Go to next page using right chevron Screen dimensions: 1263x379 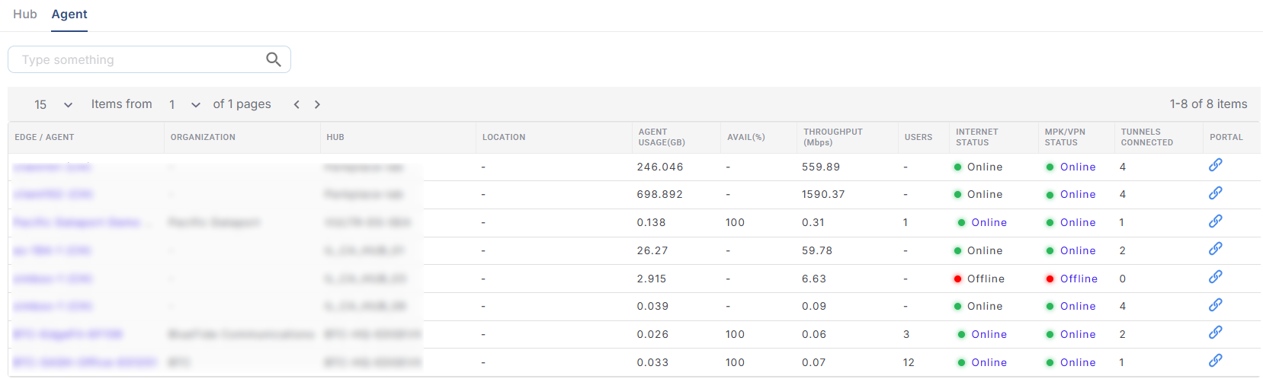pyautogui.click(x=317, y=104)
